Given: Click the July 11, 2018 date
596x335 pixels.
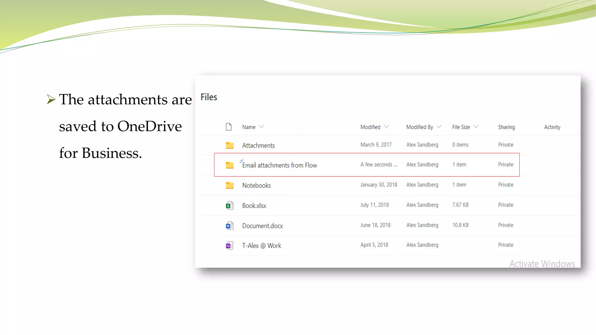Looking at the screenshot, I should [375, 205].
